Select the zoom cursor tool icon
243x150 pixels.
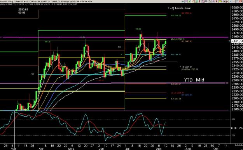point(206,2)
